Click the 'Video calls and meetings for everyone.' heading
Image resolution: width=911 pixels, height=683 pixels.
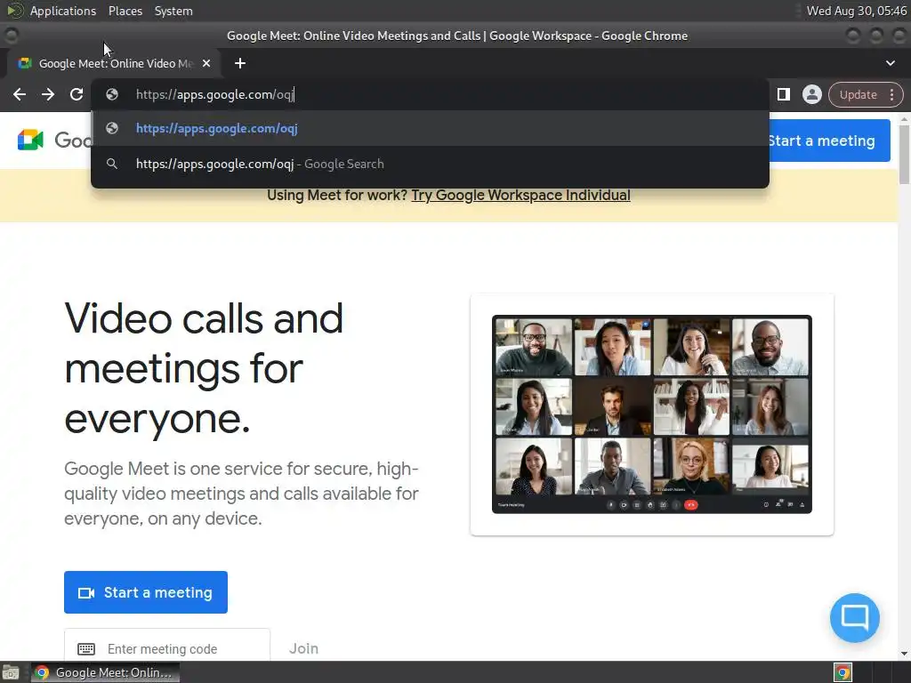click(204, 368)
